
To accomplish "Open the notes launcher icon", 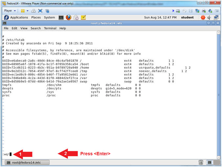I will point(83,17).
